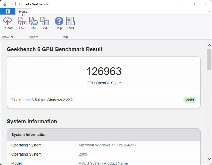
Task: Collapse the ribbon with the chevron
Action: pyautogui.click(x=208, y=12)
